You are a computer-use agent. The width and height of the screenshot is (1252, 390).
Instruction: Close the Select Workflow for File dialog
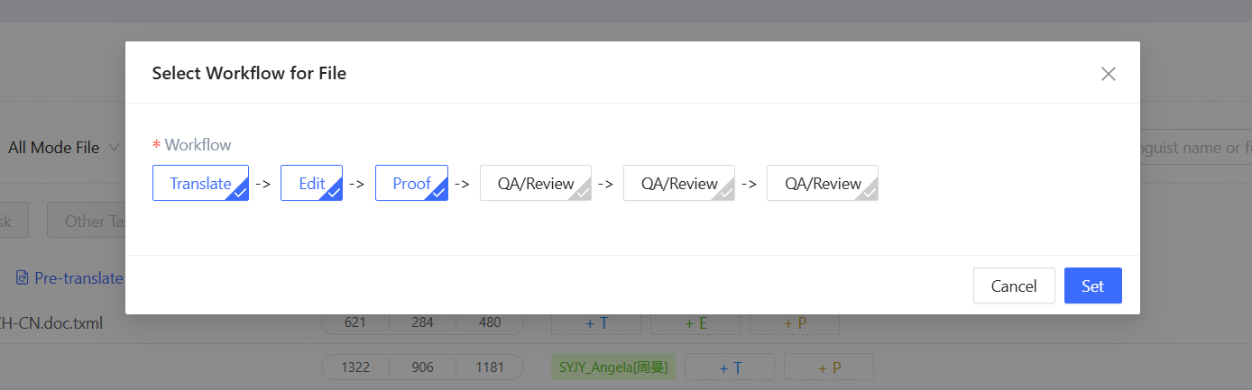click(x=1109, y=74)
